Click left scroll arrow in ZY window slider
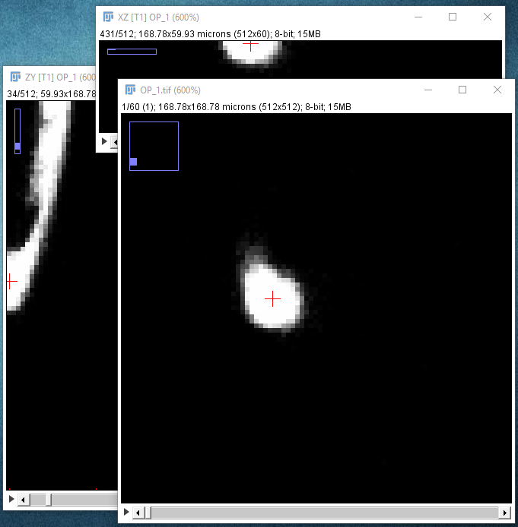 (23, 500)
